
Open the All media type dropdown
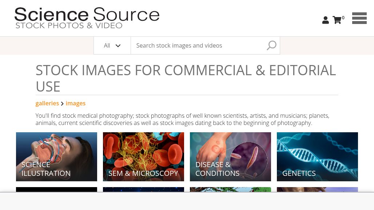[x=112, y=45]
